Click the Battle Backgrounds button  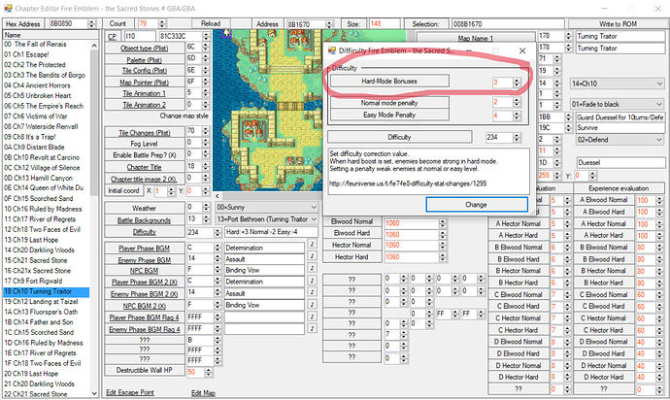pos(145,220)
